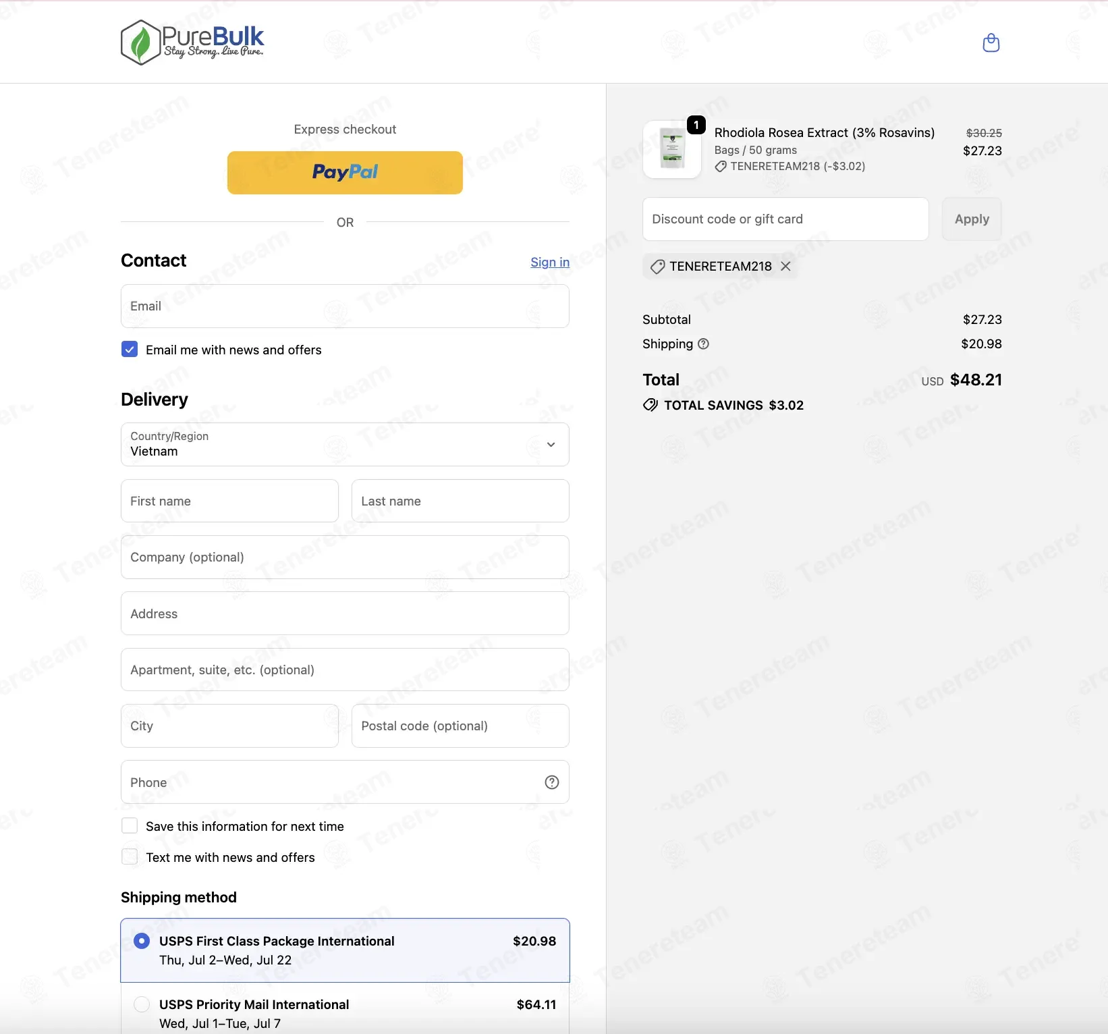The width and height of the screenshot is (1108, 1034).
Task: Open the shopping bag cart icon
Action: point(991,43)
